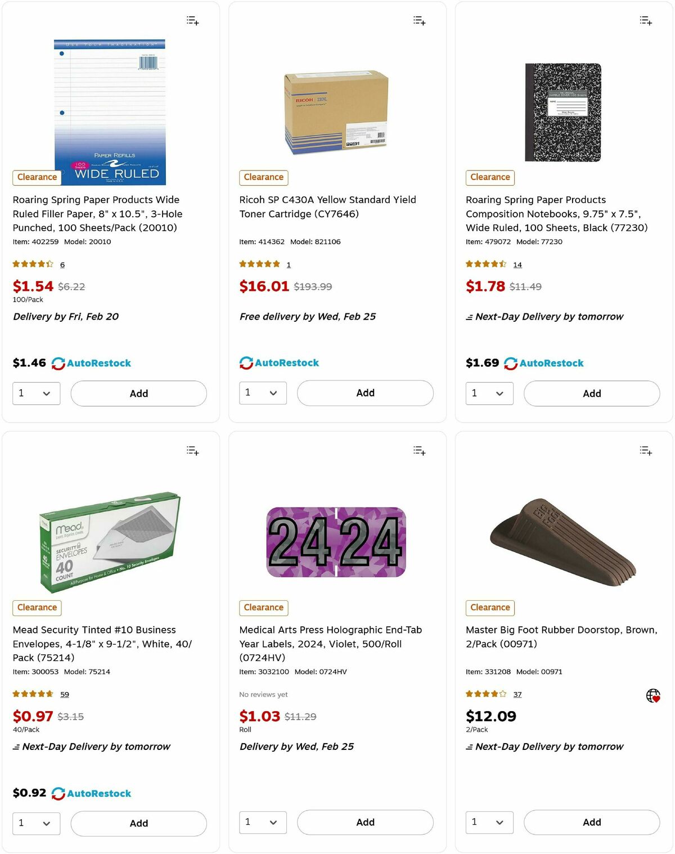Open quantity dropdown for the rubber doorstop
The width and height of the screenshot is (675, 854).
[489, 822]
